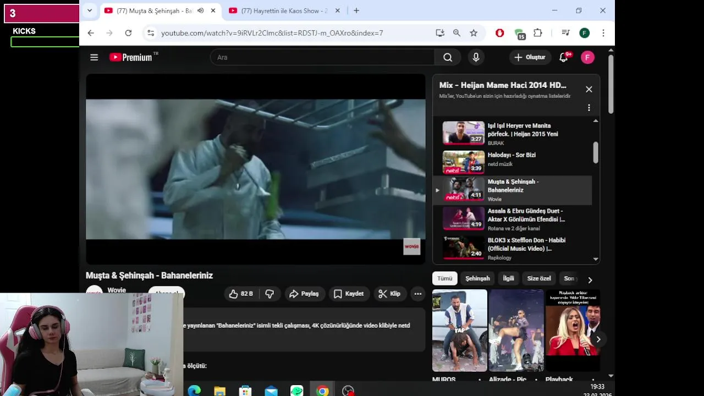The image size is (704, 396).
Task: Click the search magnifier button
Action: pyautogui.click(x=448, y=57)
